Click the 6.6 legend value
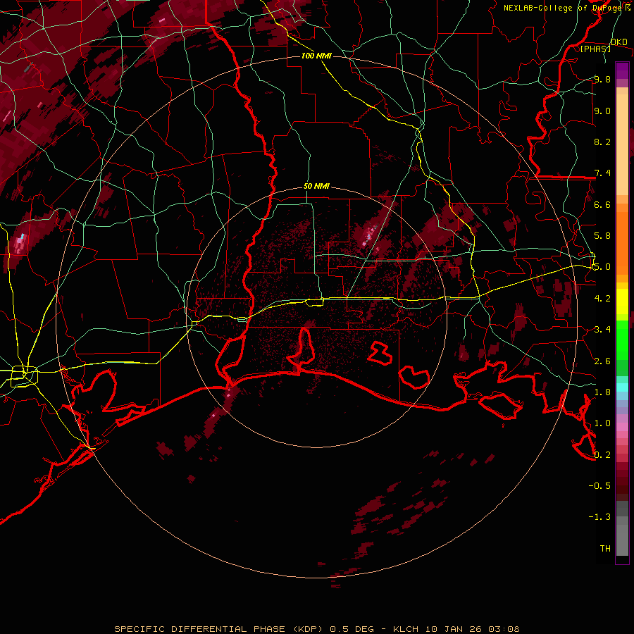 (x=602, y=204)
